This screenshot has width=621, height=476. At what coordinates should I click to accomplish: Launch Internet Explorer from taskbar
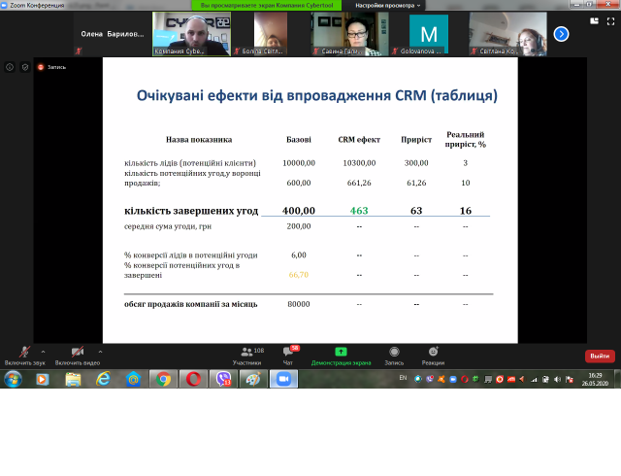tap(104, 379)
